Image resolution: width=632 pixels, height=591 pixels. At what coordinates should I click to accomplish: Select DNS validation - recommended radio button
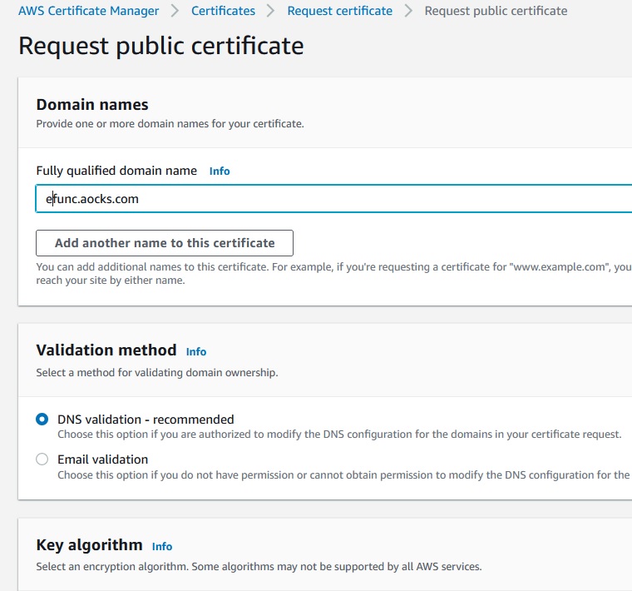point(42,420)
